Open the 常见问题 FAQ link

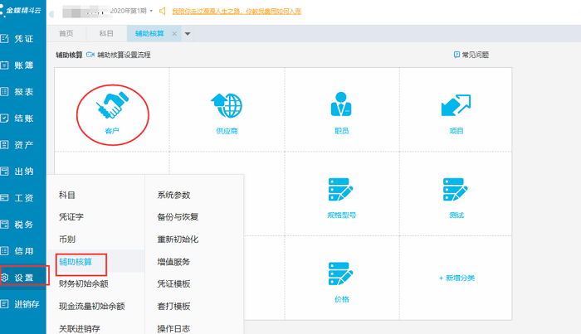point(471,55)
